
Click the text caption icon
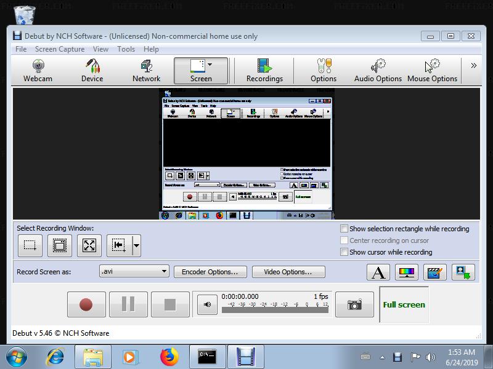[x=378, y=272]
